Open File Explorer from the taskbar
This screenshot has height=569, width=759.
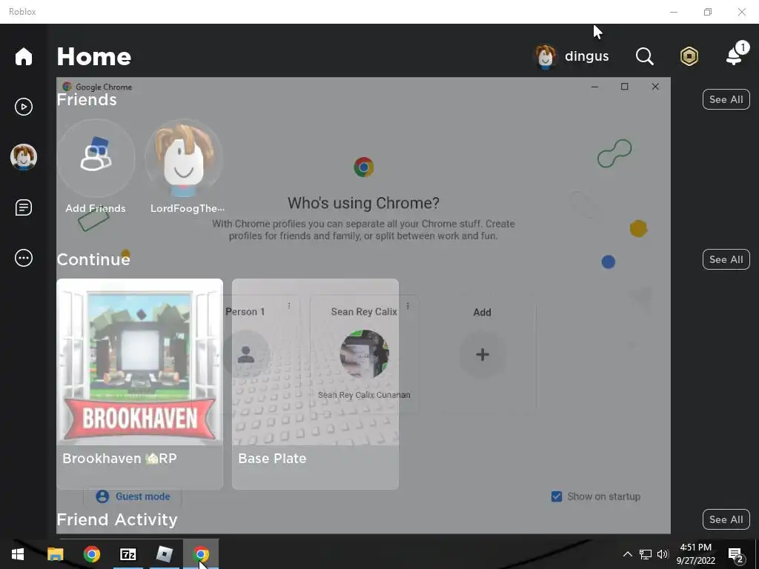click(x=55, y=554)
